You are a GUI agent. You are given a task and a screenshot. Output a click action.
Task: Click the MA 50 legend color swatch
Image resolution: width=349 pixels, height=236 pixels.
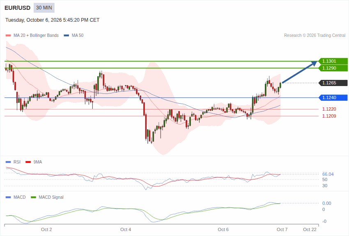point(67,36)
